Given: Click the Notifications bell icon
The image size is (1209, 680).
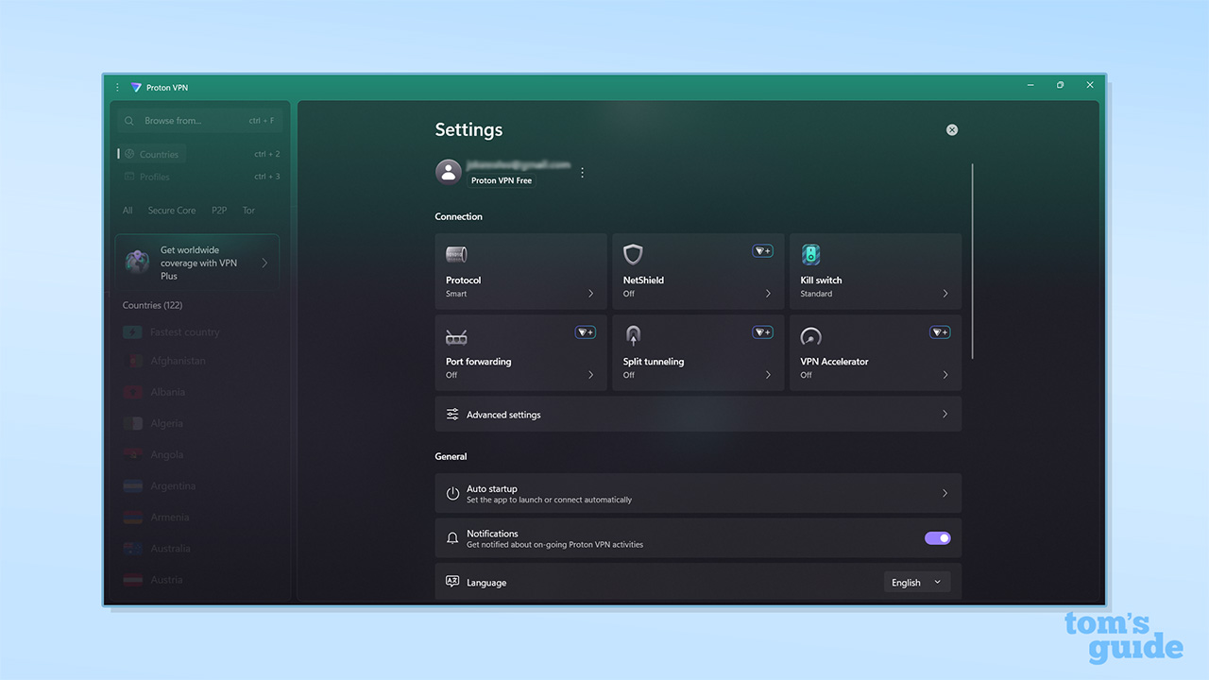Looking at the screenshot, I should [x=452, y=538].
